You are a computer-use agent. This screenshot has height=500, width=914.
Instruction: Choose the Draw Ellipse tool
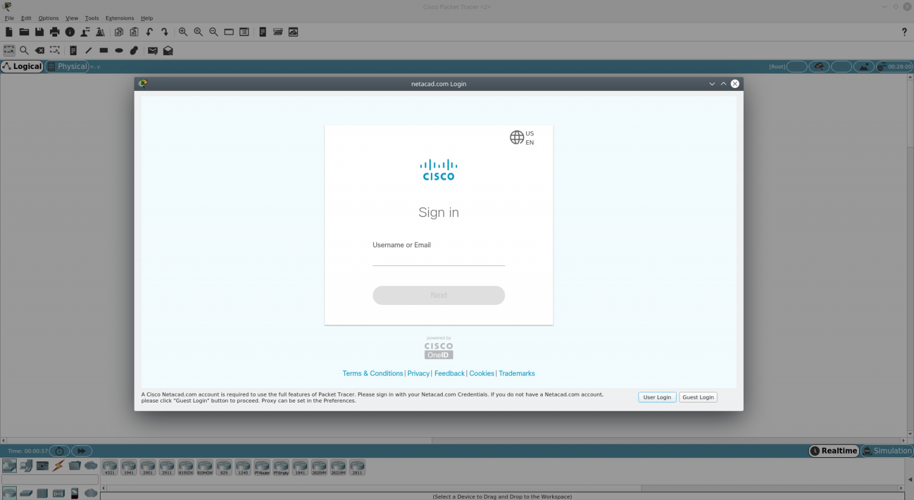(x=119, y=51)
